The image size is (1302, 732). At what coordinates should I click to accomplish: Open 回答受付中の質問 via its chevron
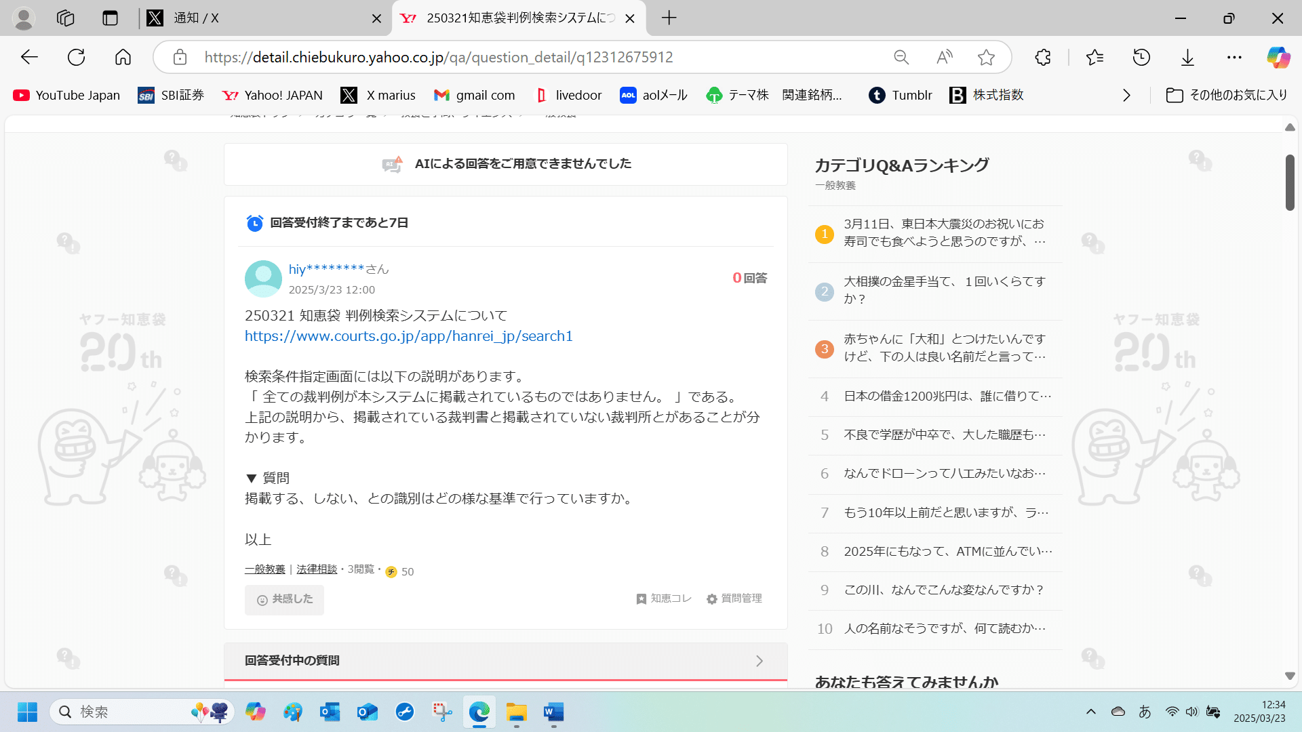759,661
